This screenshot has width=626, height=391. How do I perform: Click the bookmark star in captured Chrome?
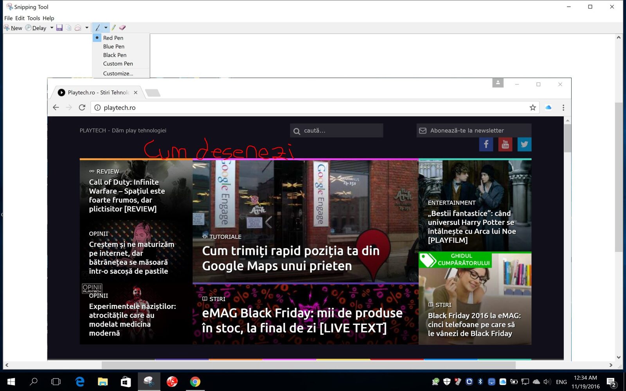coord(532,108)
